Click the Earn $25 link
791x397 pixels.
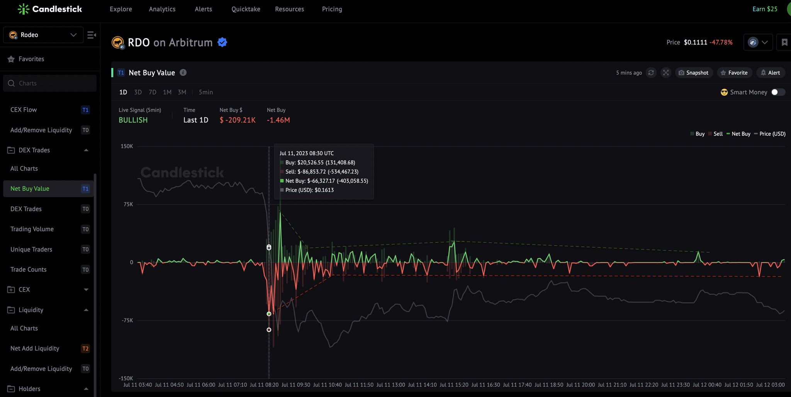point(765,9)
